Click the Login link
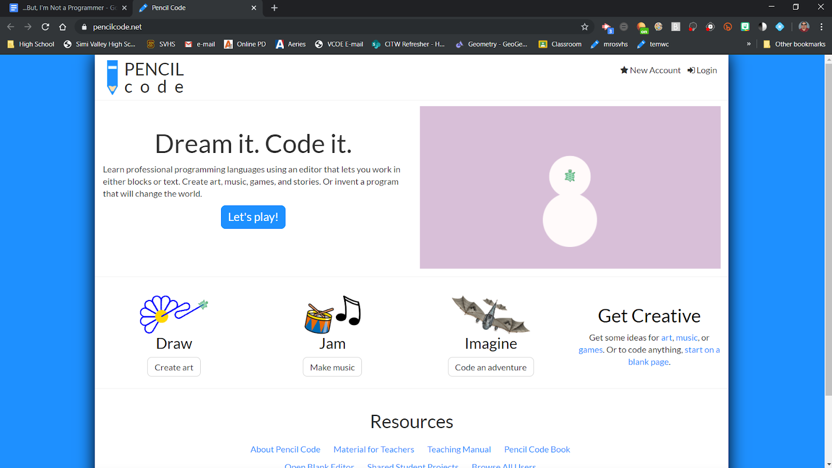Image resolution: width=832 pixels, height=468 pixels. [702, 70]
